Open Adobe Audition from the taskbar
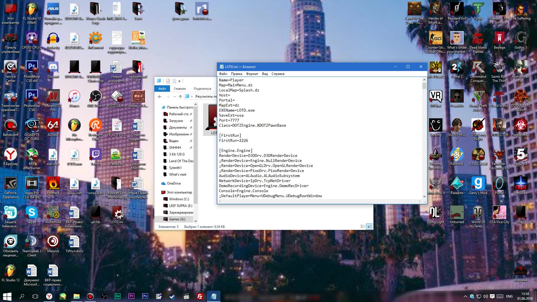This screenshot has height=302, width=537. point(117,296)
